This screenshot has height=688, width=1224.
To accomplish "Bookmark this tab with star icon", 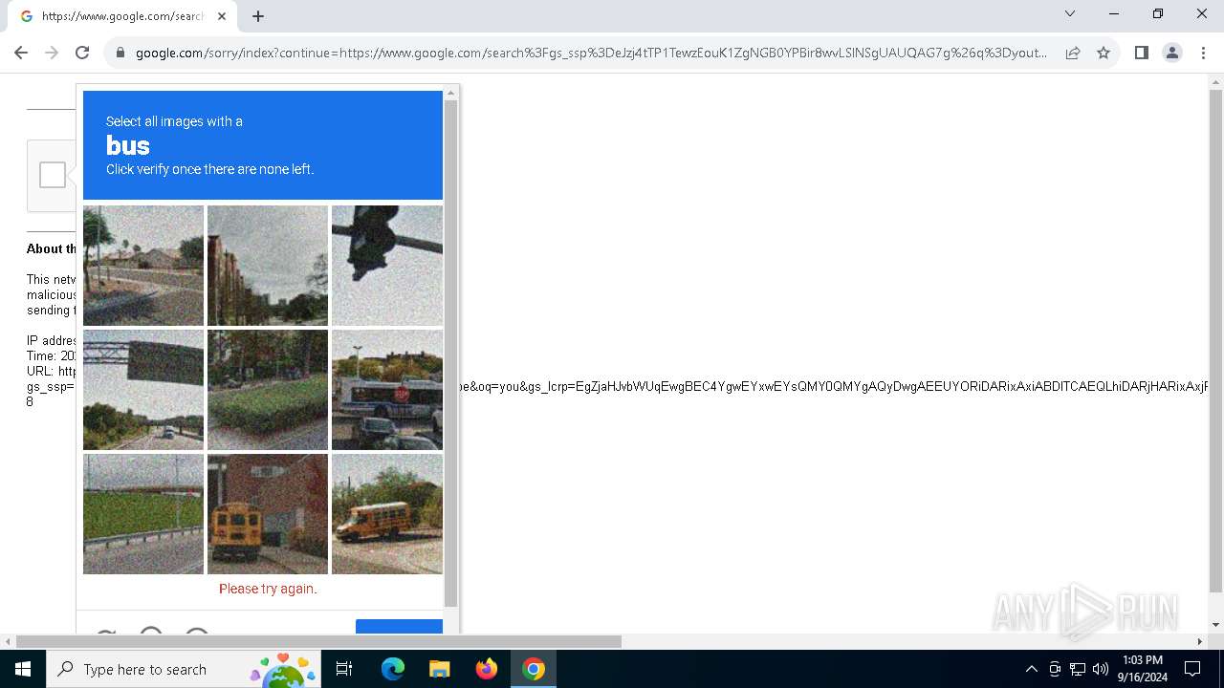I will pyautogui.click(x=1104, y=53).
